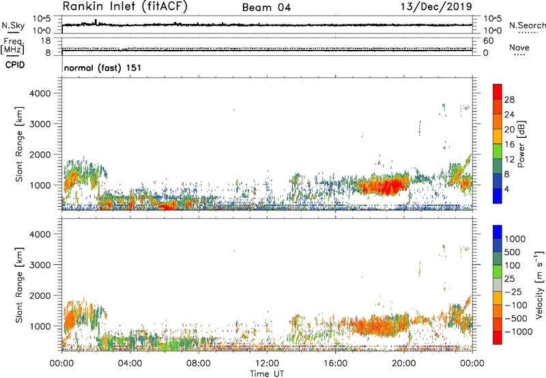This screenshot has height=378, width=546.
Task: Click the "08:00" time tick label
Action: point(199,364)
